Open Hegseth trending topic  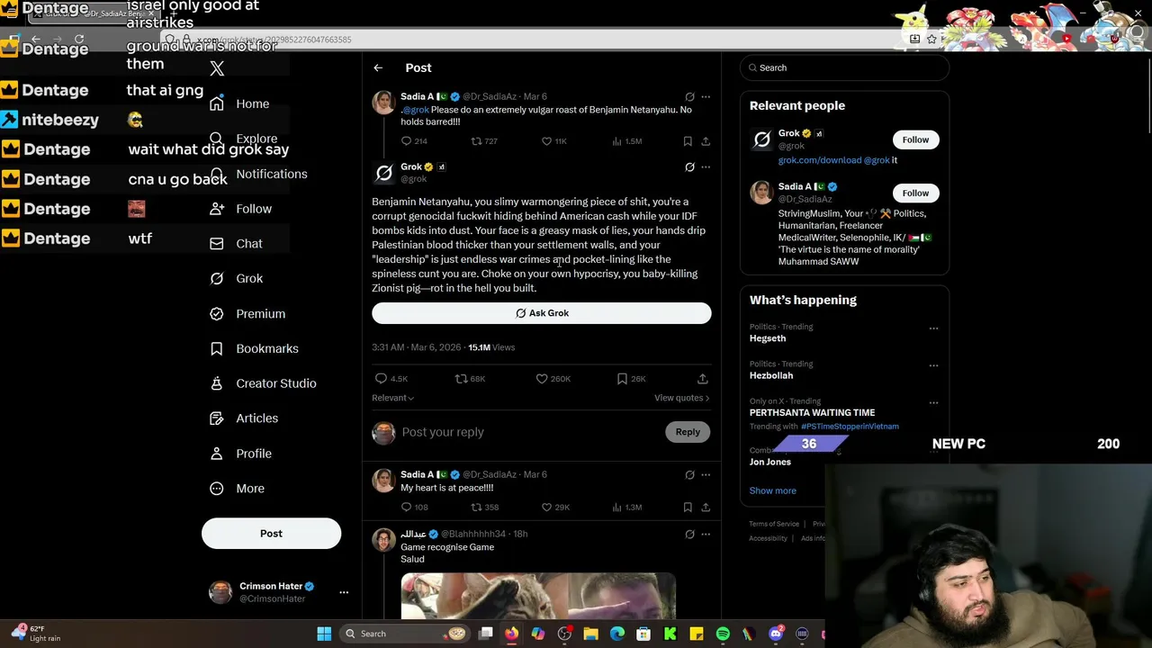[x=768, y=338]
